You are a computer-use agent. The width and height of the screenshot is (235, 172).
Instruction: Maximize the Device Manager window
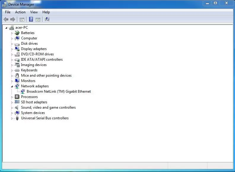click(215, 3)
